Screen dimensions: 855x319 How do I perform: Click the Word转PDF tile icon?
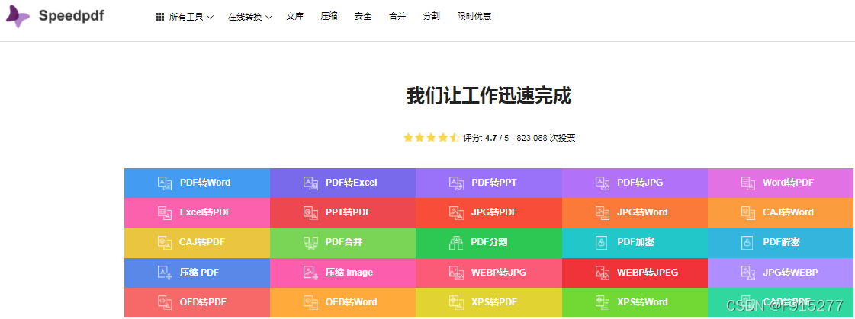click(748, 183)
